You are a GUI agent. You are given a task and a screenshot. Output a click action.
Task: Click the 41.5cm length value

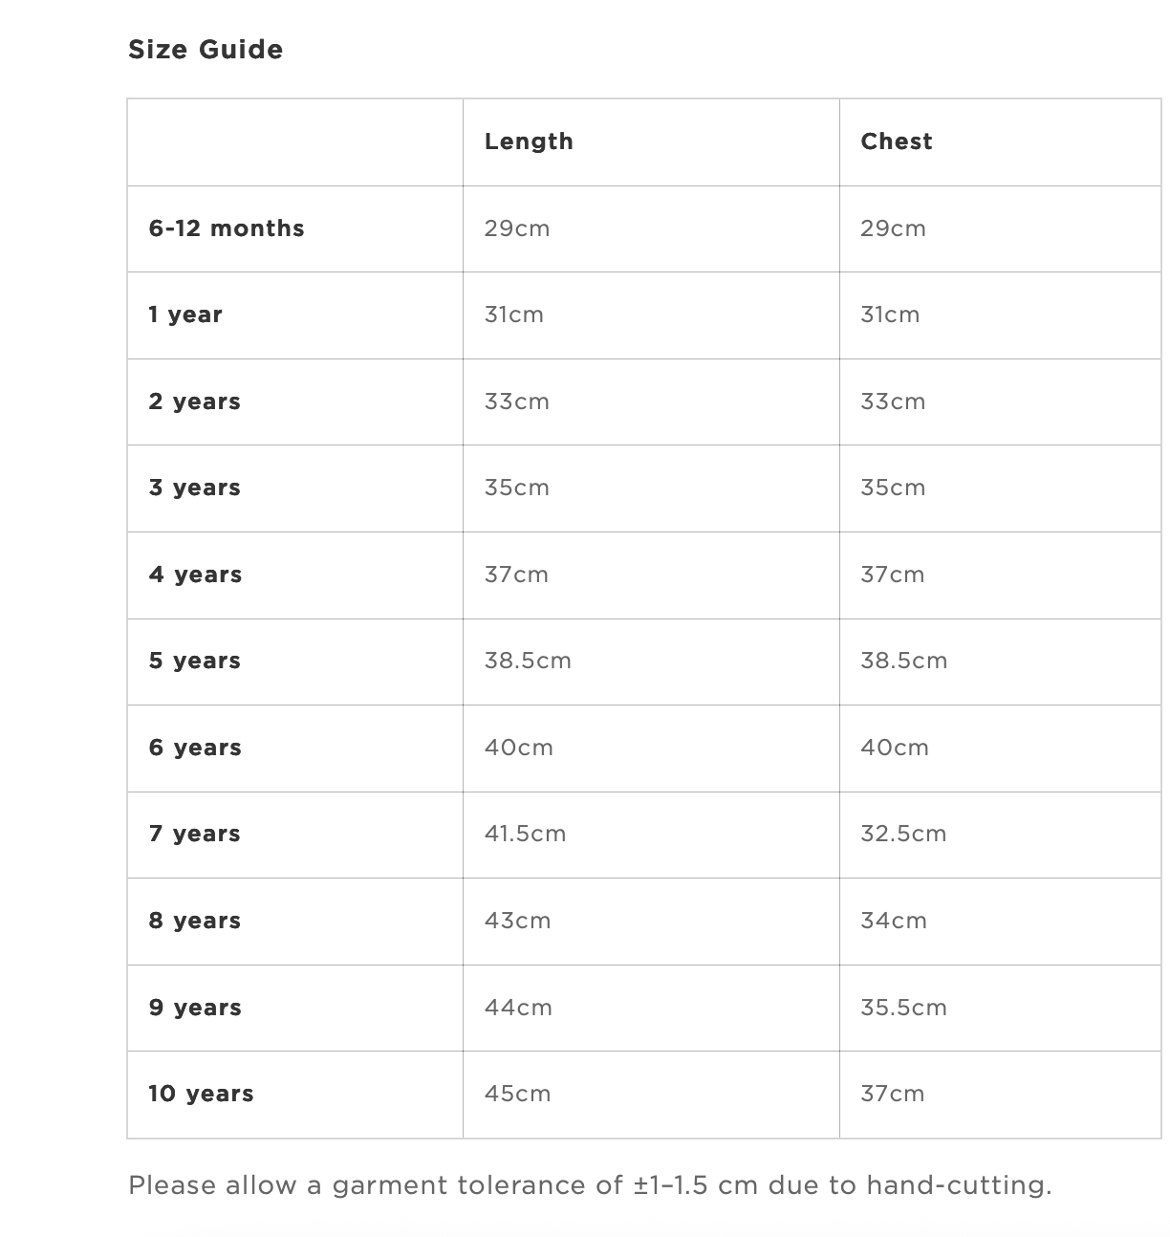click(x=525, y=834)
